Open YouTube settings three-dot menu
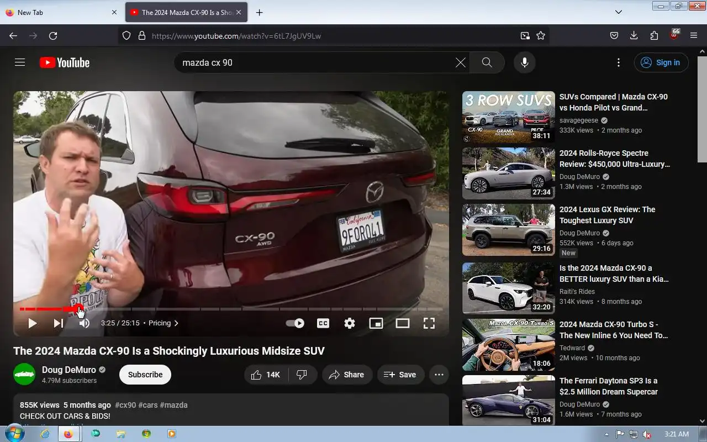Screen dimensions: 707x442 point(619,62)
